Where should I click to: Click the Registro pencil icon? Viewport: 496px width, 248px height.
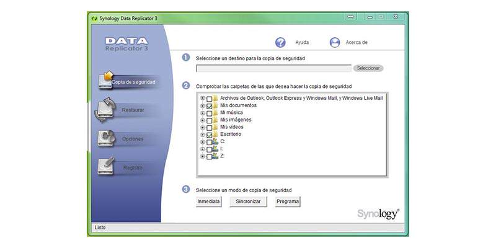[x=106, y=166]
